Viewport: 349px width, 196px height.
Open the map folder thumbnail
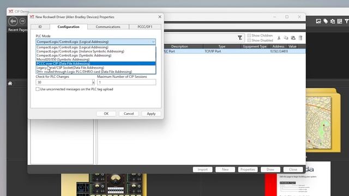click(323, 121)
